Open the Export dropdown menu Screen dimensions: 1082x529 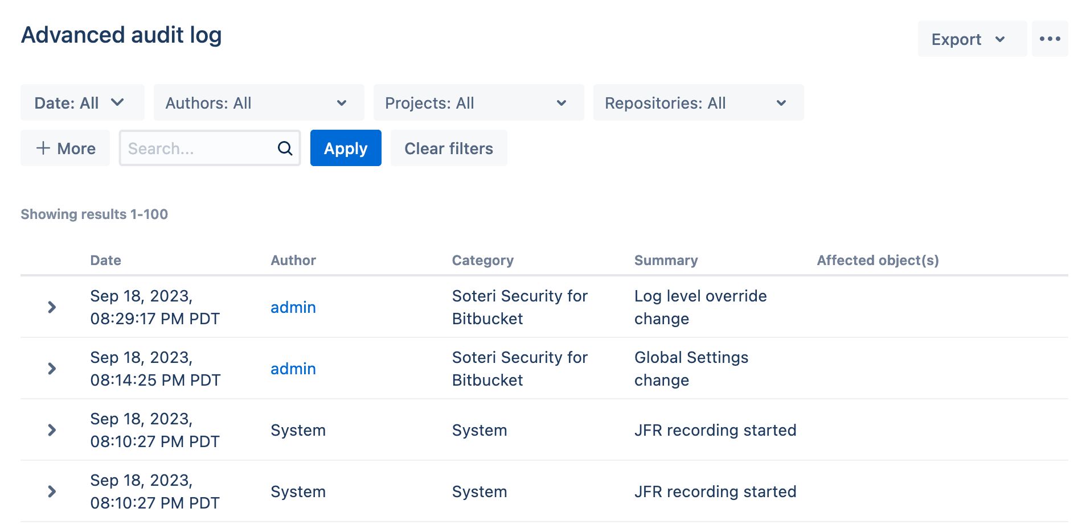(x=972, y=39)
